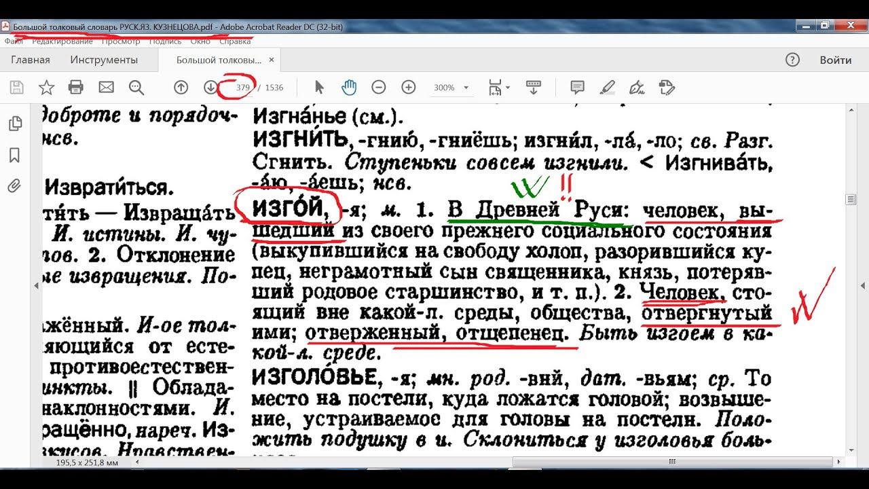Open the Help question mark icon
Screen dimensions: 869x489
pyautogui.click(x=792, y=60)
